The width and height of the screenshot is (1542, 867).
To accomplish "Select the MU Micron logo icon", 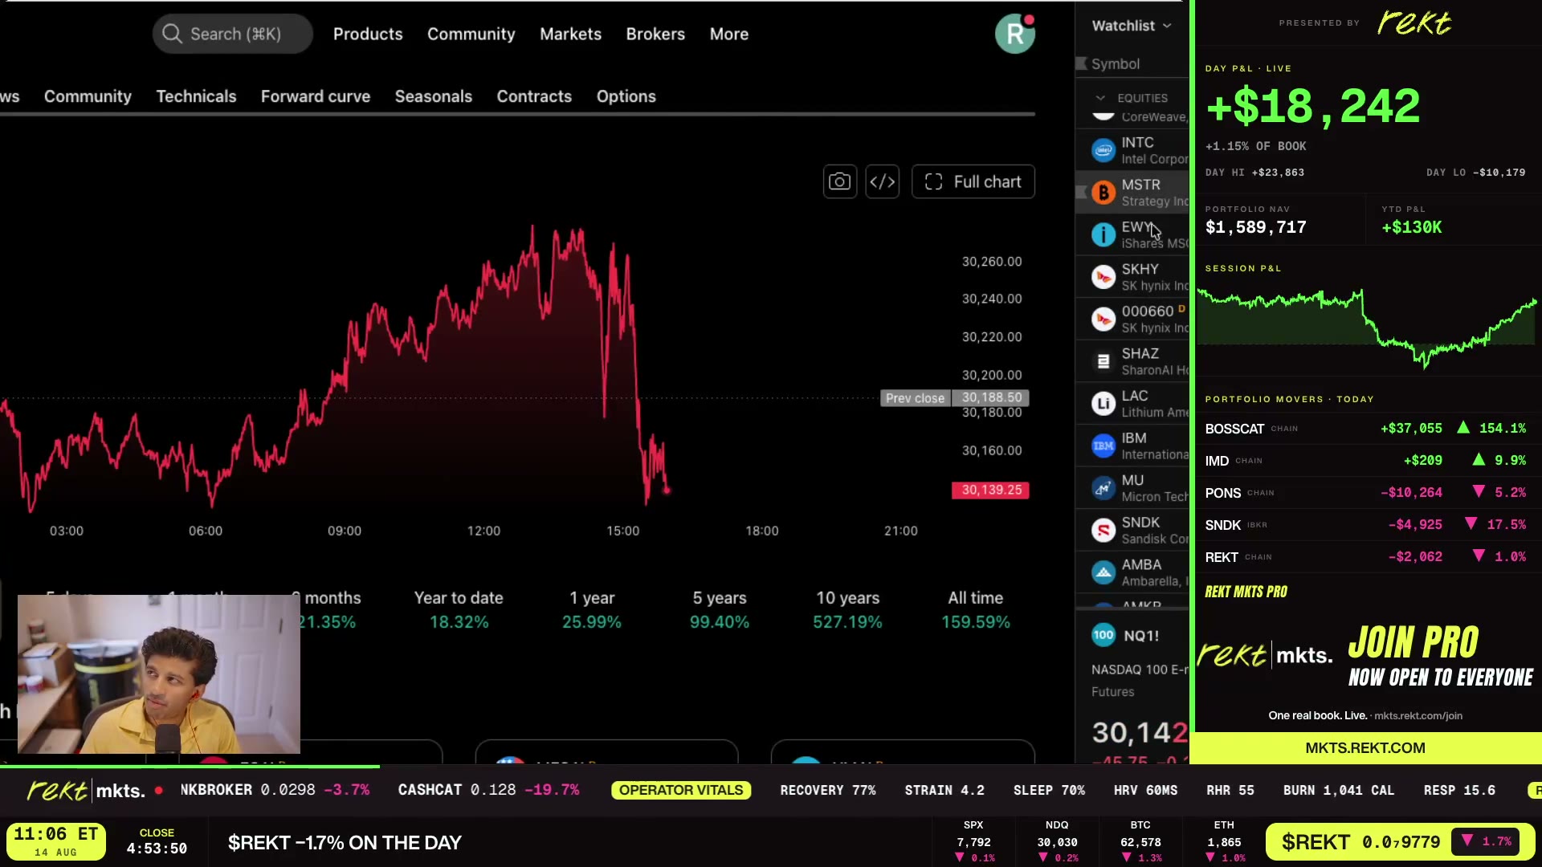I will pyautogui.click(x=1103, y=488).
